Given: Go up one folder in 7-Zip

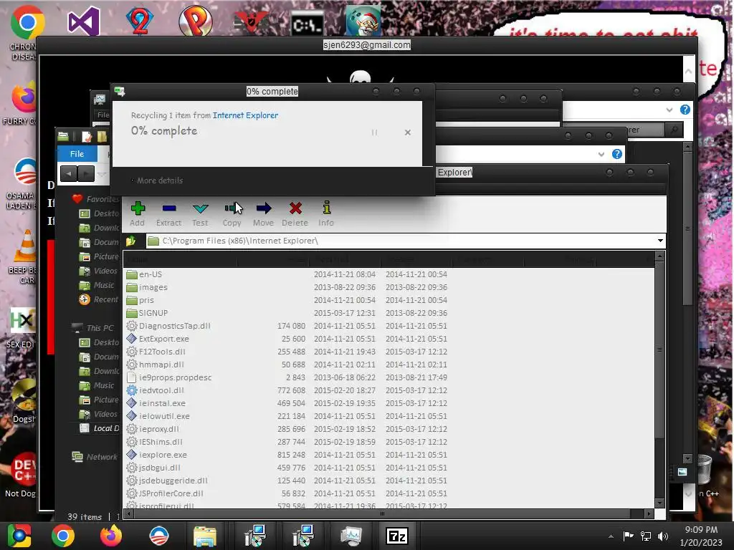Looking at the screenshot, I should click(x=131, y=241).
